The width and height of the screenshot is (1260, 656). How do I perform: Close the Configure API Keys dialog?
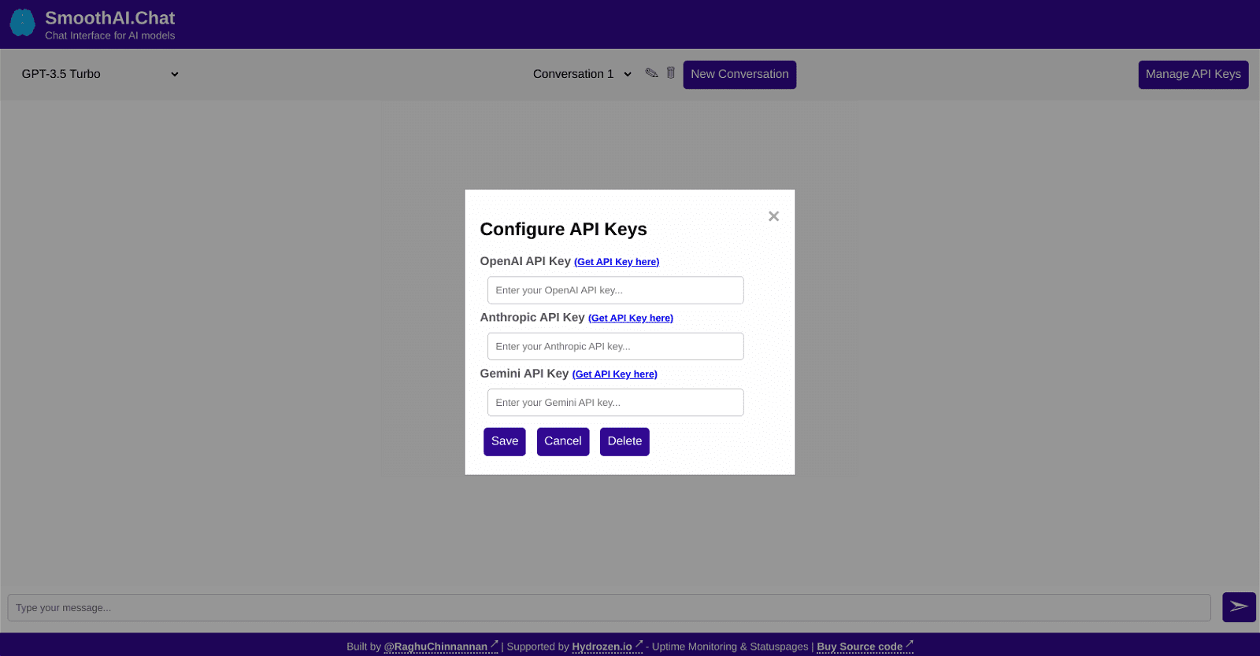[x=773, y=216]
